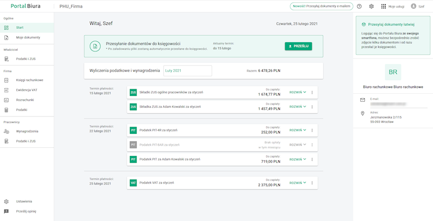Click the smiley icon beside Przesyłaj dokumenty łatwiej
433x221 pixels.
pyautogui.click(x=364, y=24)
